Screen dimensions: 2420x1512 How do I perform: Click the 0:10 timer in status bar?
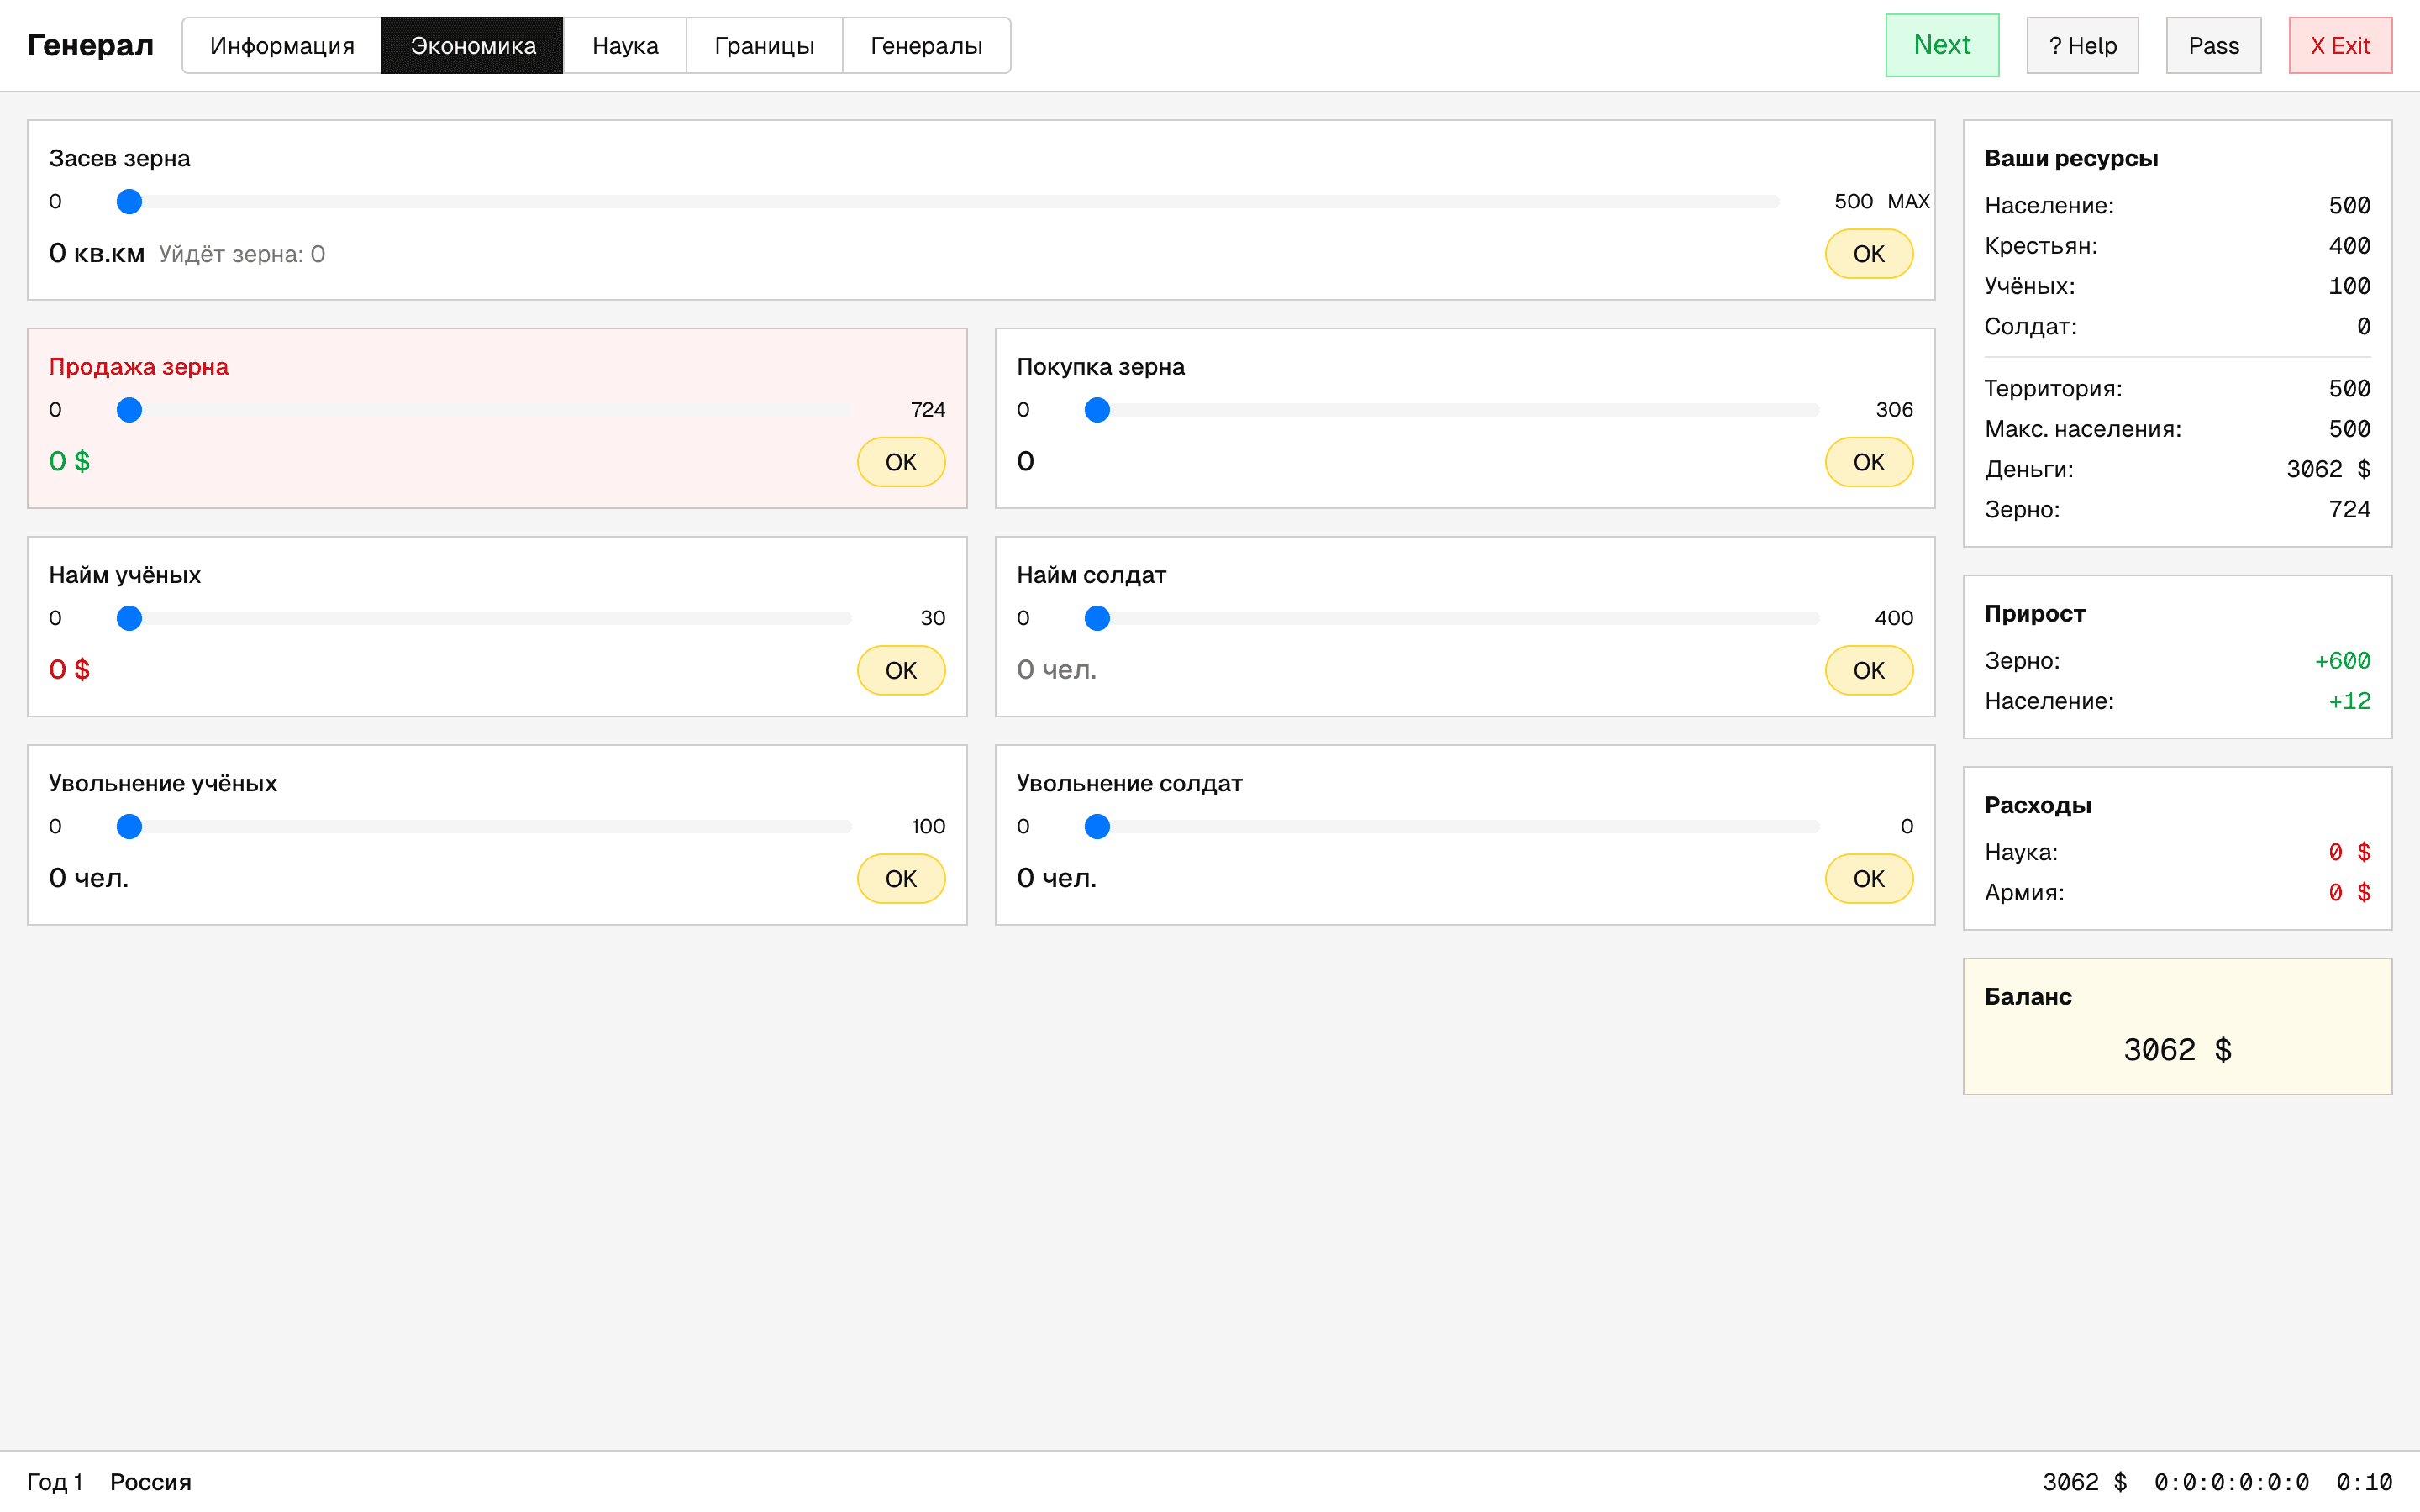click(x=2364, y=1482)
